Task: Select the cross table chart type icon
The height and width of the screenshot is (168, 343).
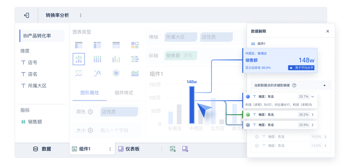Action: 97,45
